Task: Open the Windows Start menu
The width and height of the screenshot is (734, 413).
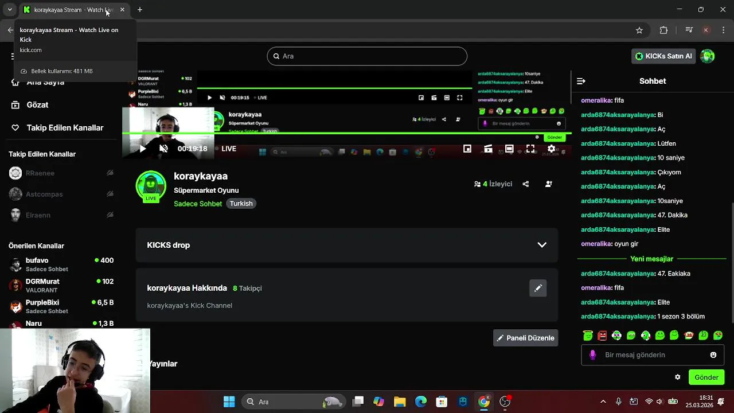Action: pos(229,402)
